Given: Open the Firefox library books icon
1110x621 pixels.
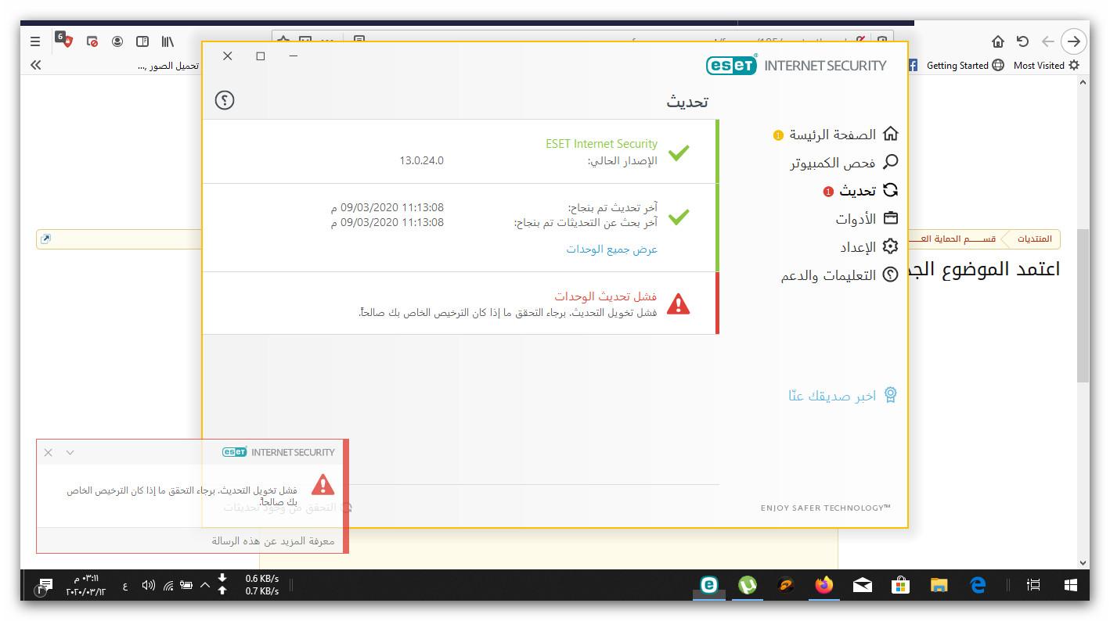Looking at the screenshot, I should point(168,41).
